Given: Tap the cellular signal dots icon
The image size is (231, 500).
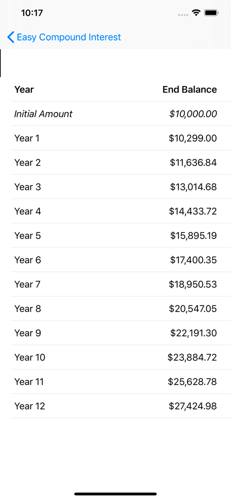Looking at the screenshot, I should point(183,14).
